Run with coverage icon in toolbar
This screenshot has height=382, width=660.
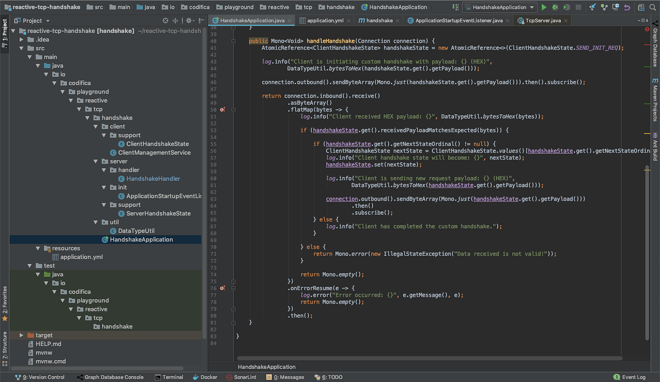tap(566, 7)
